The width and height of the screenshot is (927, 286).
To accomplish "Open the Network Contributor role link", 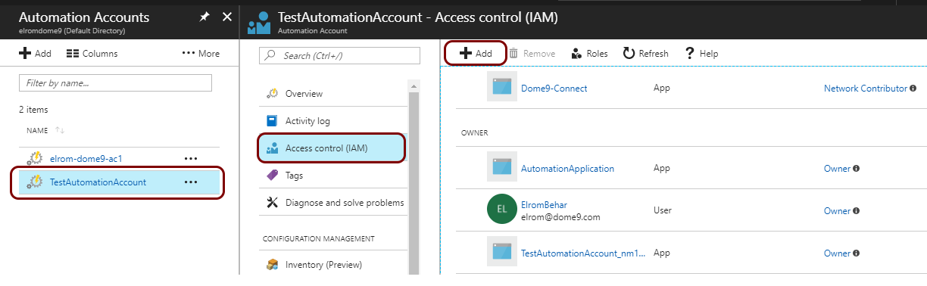I will point(865,89).
